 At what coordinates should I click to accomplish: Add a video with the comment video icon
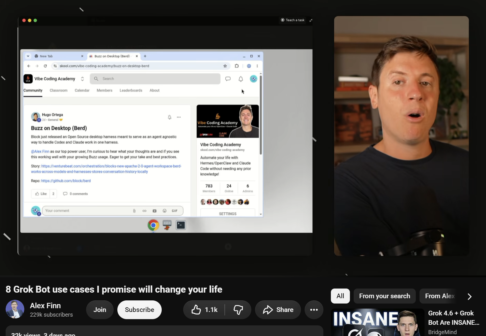point(155,211)
